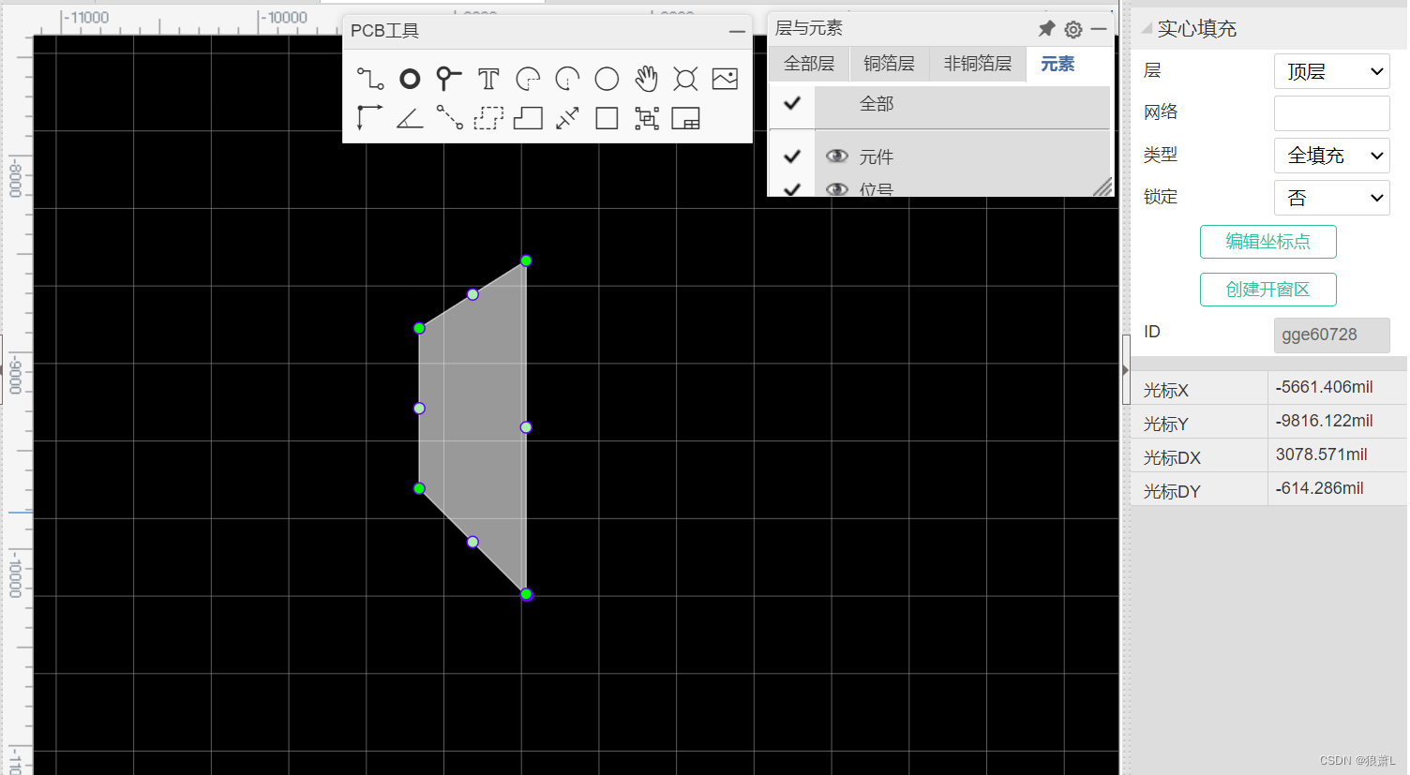Select the Hole tool
The height and width of the screenshot is (775, 1410).
(x=685, y=79)
